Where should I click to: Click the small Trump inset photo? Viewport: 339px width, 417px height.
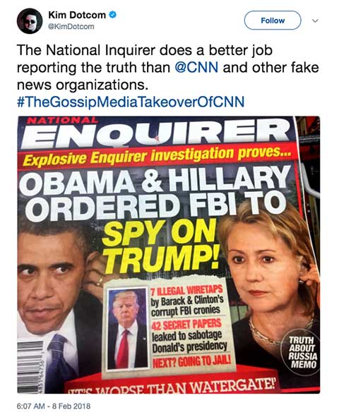[127, 328]
